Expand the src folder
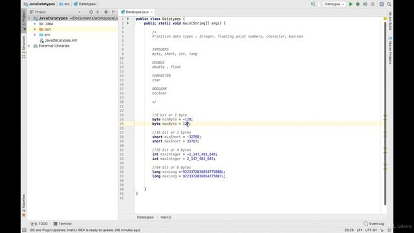414x233 pixels. tap(34, 35)
